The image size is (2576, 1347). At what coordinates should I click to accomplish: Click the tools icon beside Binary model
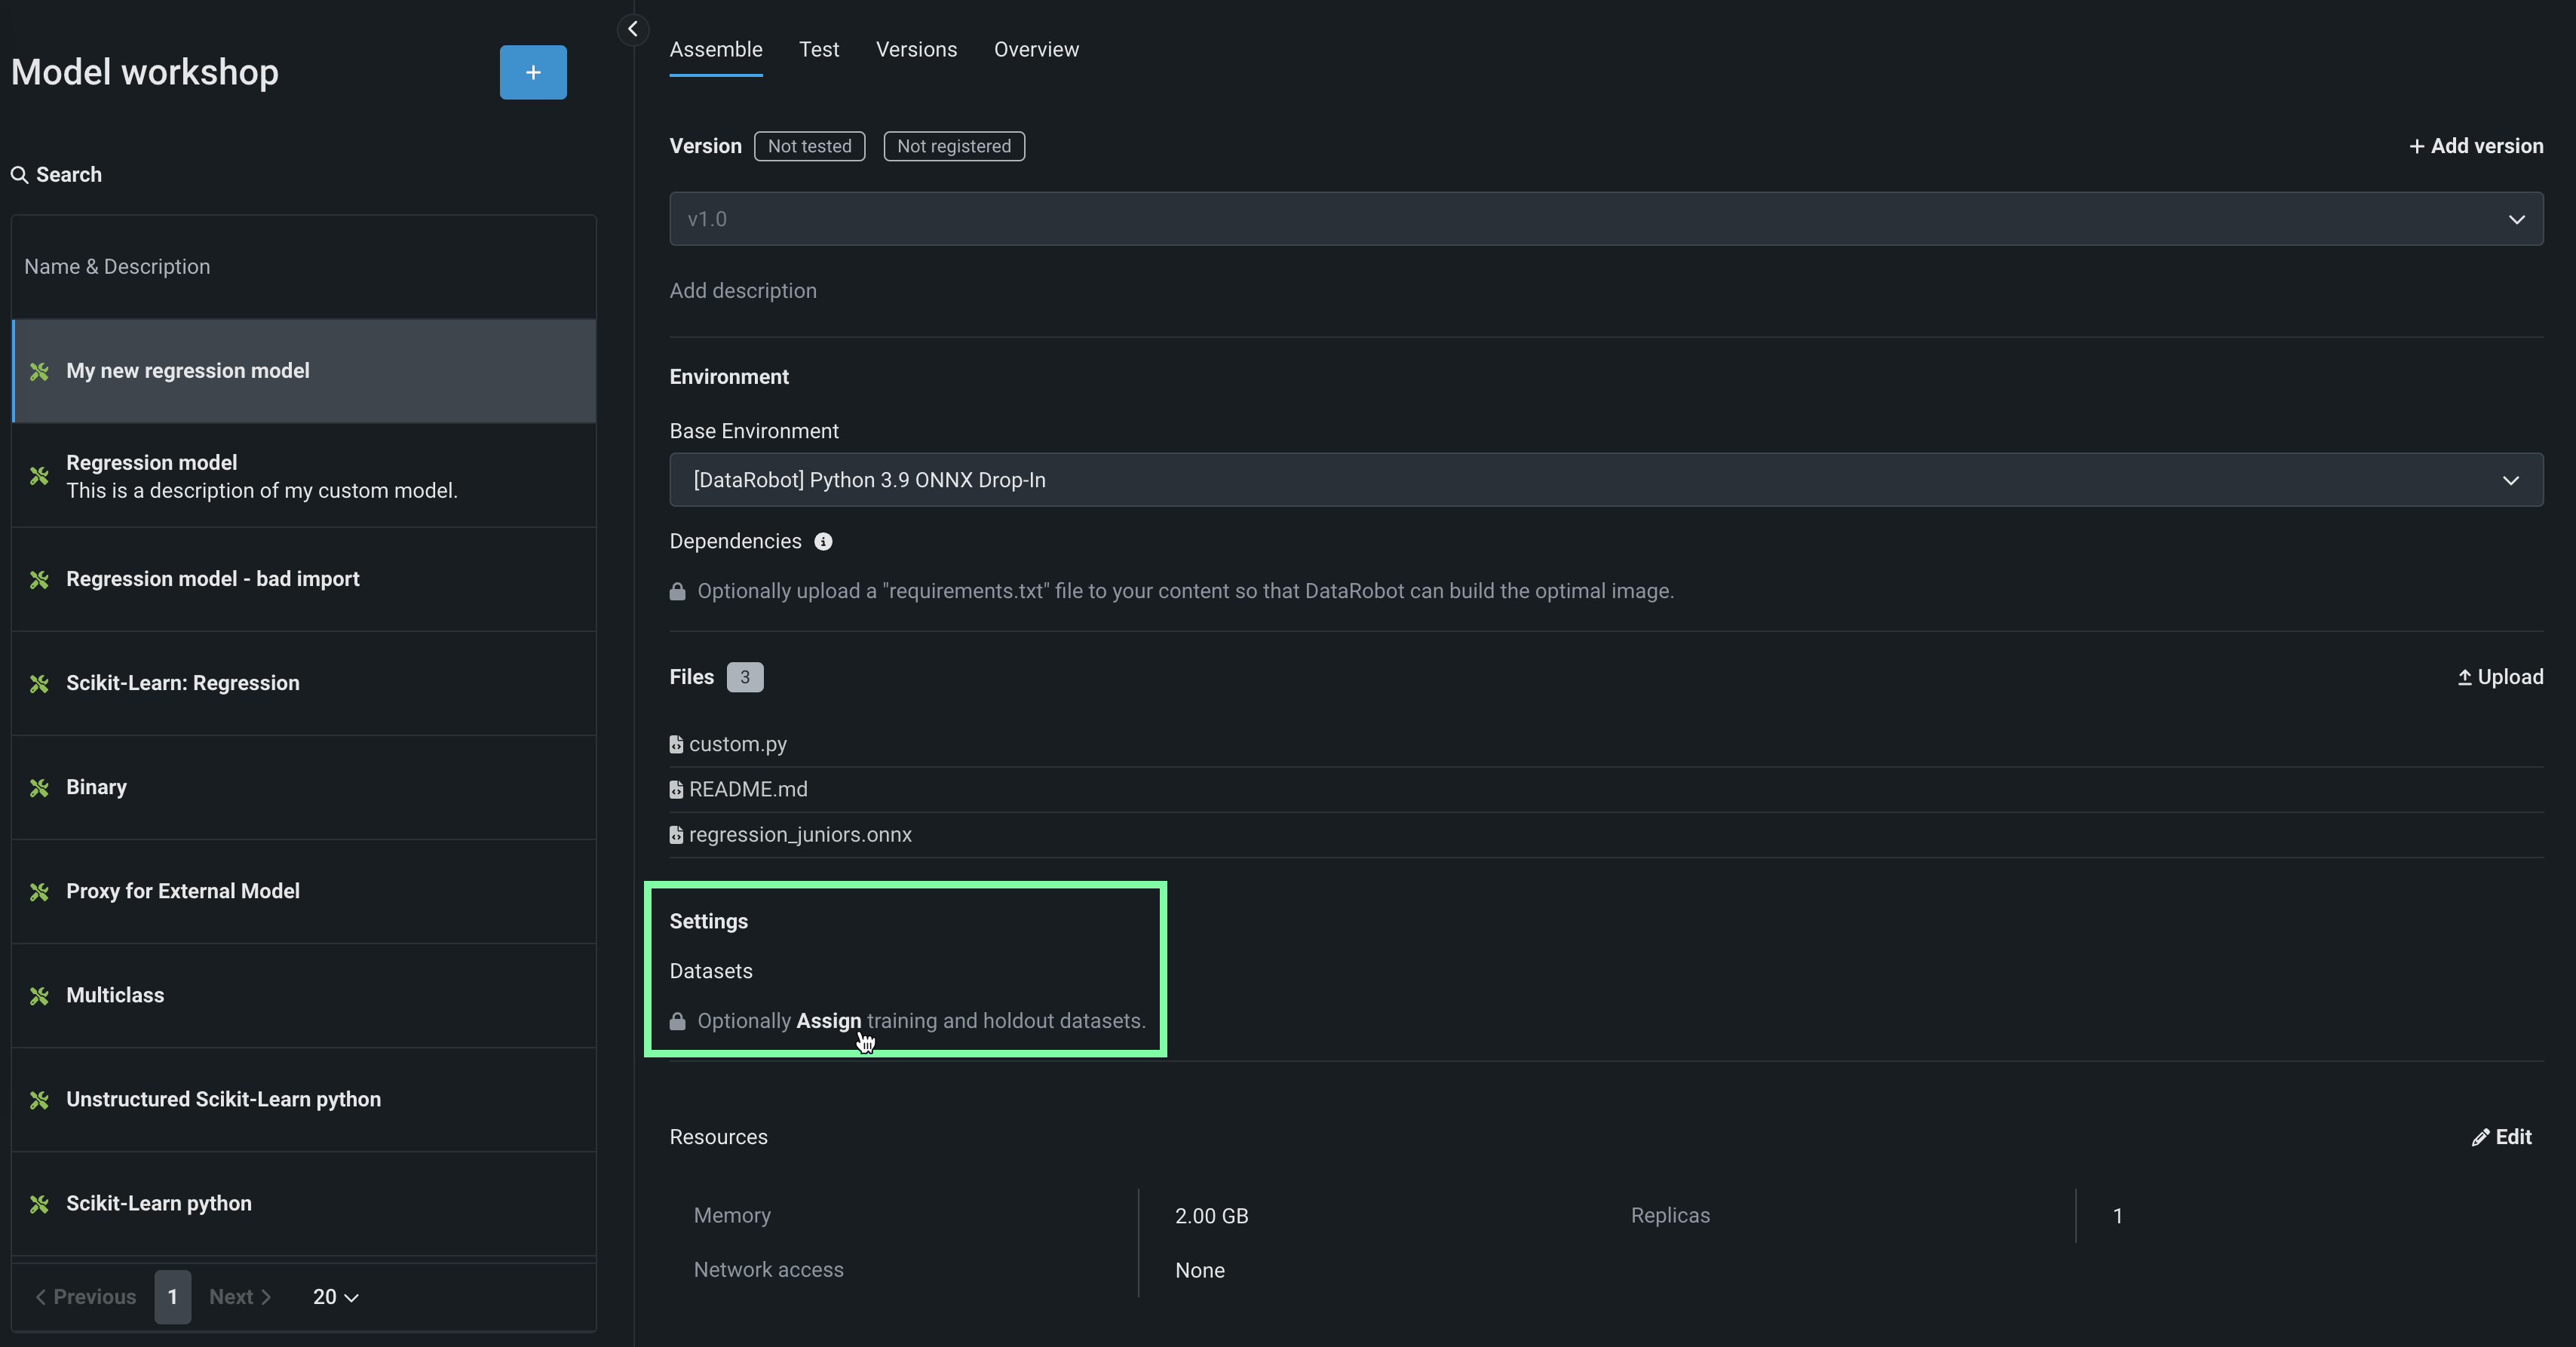point(39,788)
